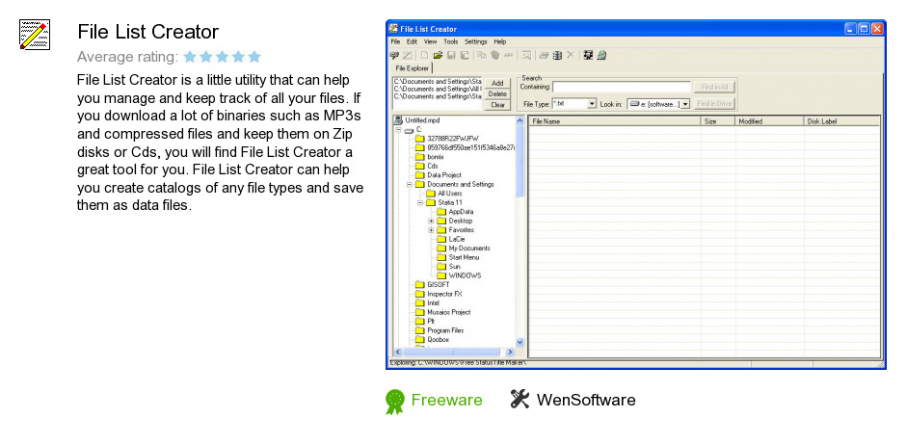Image resolution: width=906 pixels, height=444 pixels.
Task: Click the stacked list toolbar icon
Action: tap(557, 56)
